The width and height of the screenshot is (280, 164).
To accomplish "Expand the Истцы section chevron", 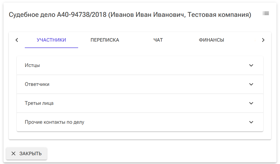I will pos(251,65).
